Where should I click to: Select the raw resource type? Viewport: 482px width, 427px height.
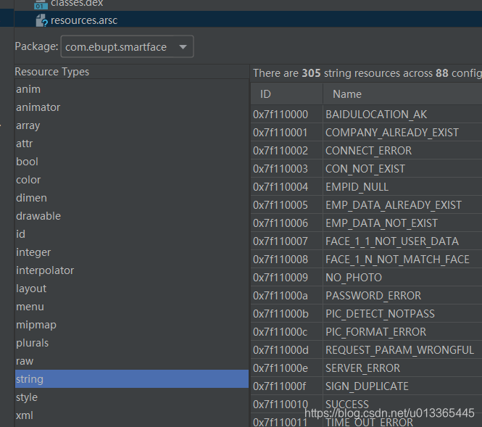click(132, 361)
